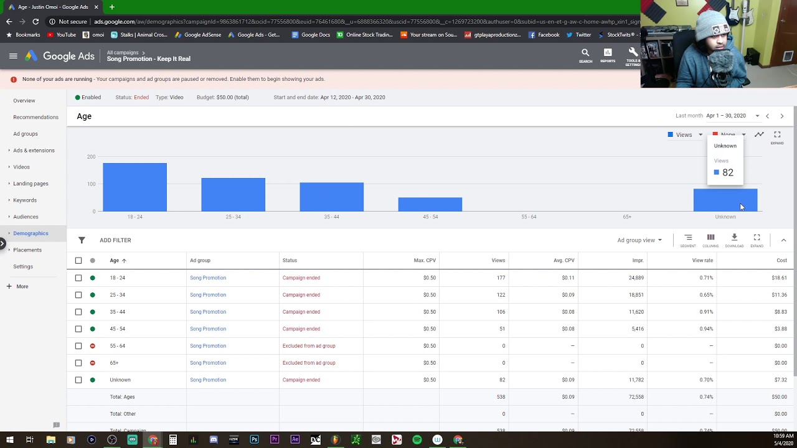Image resolution: width=797 pixels, height=448 pixels.
Task: Click the Chrome address bar URL
Action: click(x=367, y=22)
